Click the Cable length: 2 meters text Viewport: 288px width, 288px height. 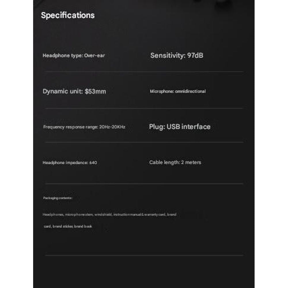(175, 162)
